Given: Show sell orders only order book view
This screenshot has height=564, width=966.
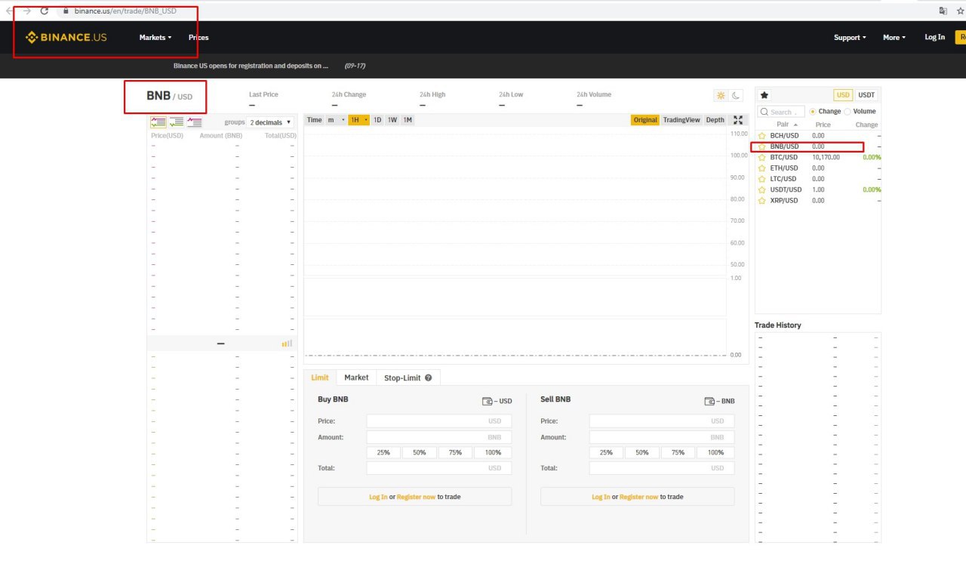Looking at the screenshot, I should [x=195, y=122].
